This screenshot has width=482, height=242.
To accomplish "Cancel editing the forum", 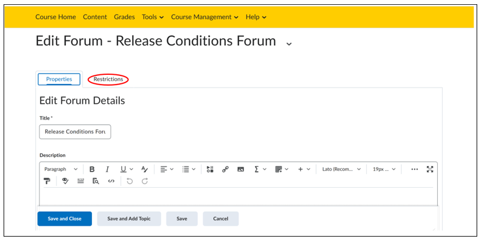I will pyautogui.click(x=220, y=218).
